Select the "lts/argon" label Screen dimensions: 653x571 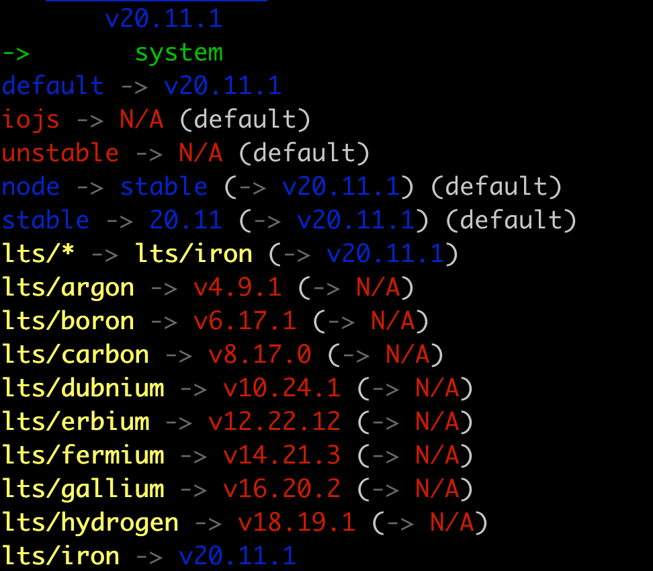pyautogui.click(x=68, y=288)
